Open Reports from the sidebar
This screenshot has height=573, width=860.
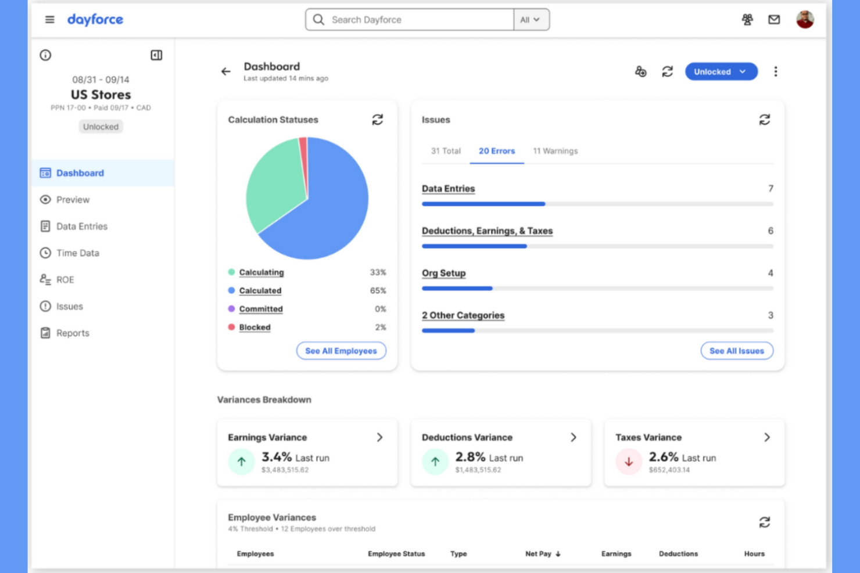point(73,333)
